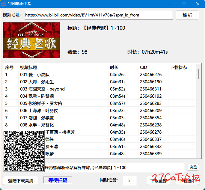This screenshot has height=190, width=205.
Task: Click CID cell 250466238
Action: [x=151, y=125]
